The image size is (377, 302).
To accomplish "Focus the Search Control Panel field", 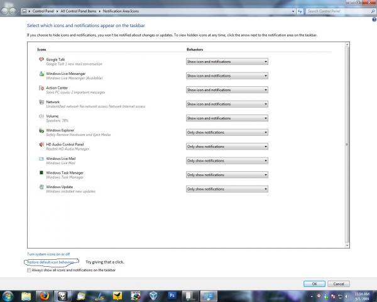I will coord(338,11).
